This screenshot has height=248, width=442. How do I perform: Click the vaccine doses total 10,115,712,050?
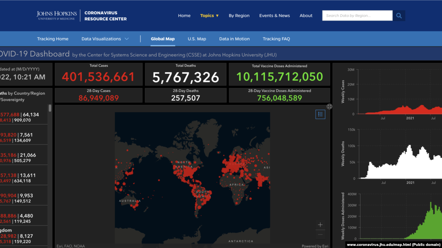point(280,77)
